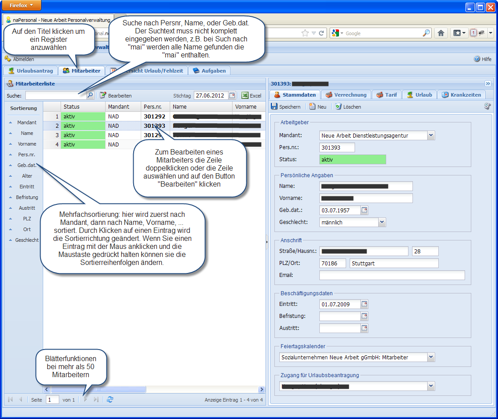The width and height of the screenshot is (498, 419).
Task: Delete the employee record with Löschen
Action: pyautogui.click(x=348, y=107)
